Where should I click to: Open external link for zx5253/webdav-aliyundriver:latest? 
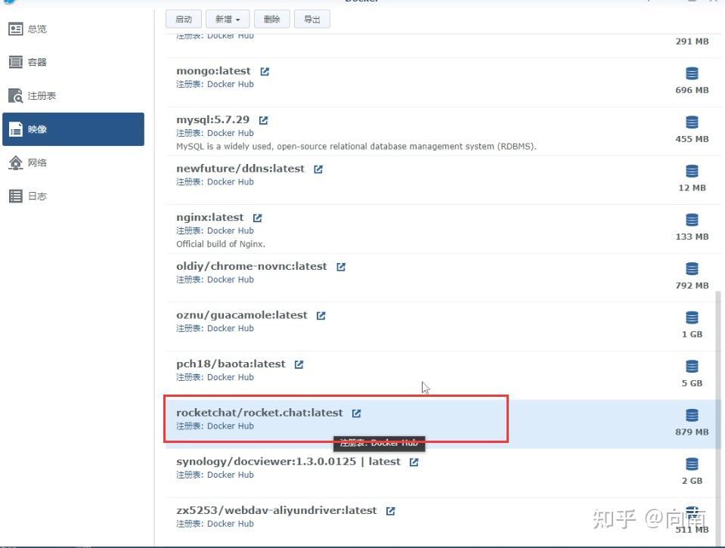coord(389,510)
